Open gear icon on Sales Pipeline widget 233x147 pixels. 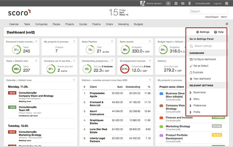(112, 41)
